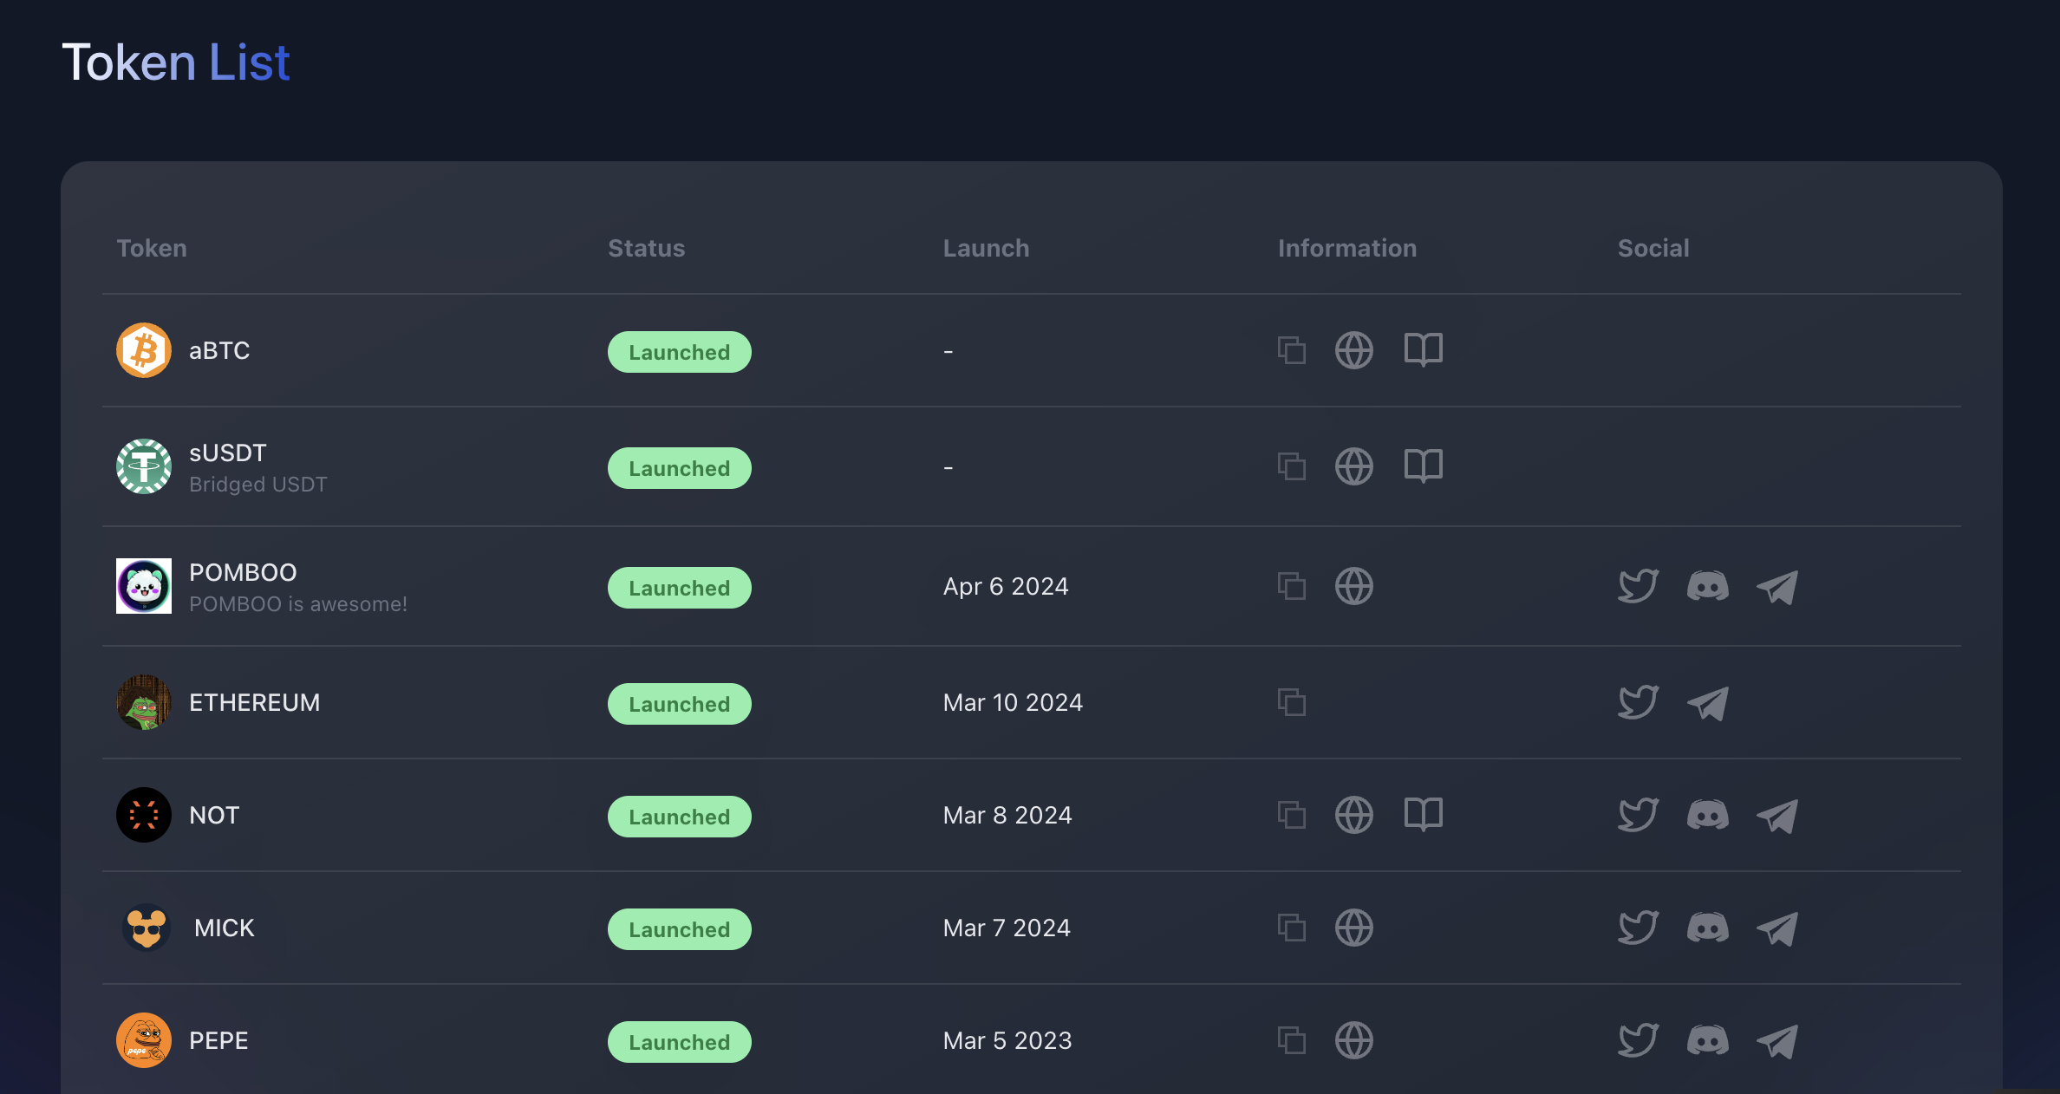
Task: Open the MICK website globe icon
Action: click(x=1354, y=928)
